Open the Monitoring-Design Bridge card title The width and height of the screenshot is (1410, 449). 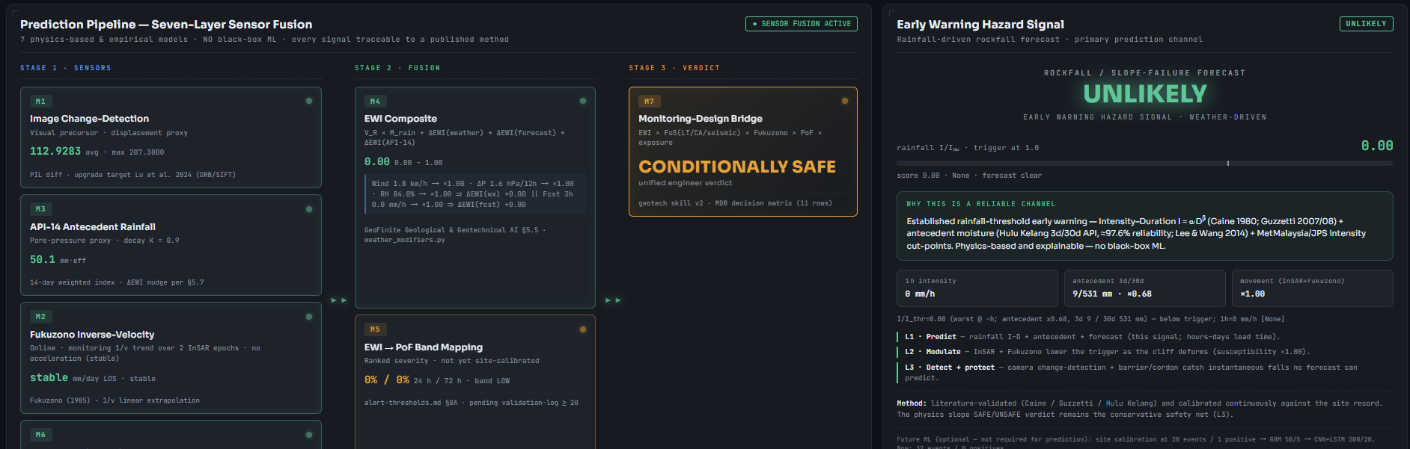pos(701,119)
